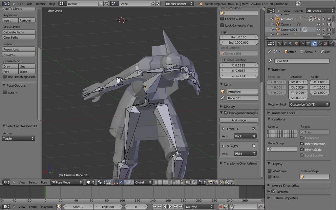
Task: Open the Add menu in the top bar
Action: point(30,4)
